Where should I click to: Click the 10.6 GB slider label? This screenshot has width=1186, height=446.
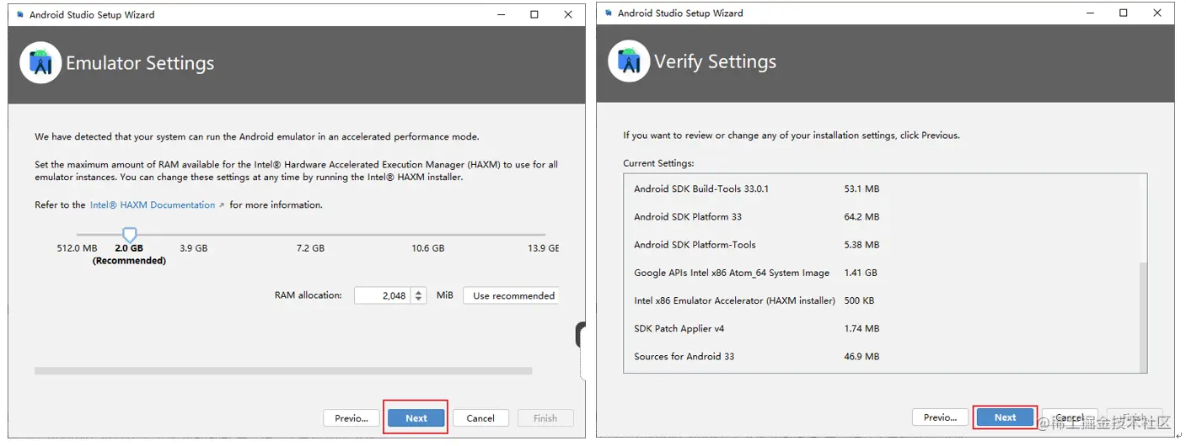427,248
